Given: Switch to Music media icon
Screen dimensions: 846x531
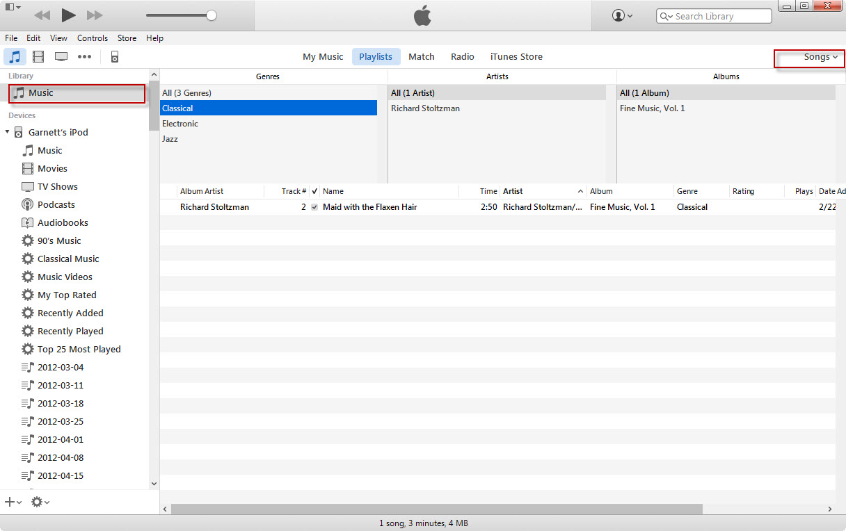Looking at the screenshot, I should coord(15,56).
